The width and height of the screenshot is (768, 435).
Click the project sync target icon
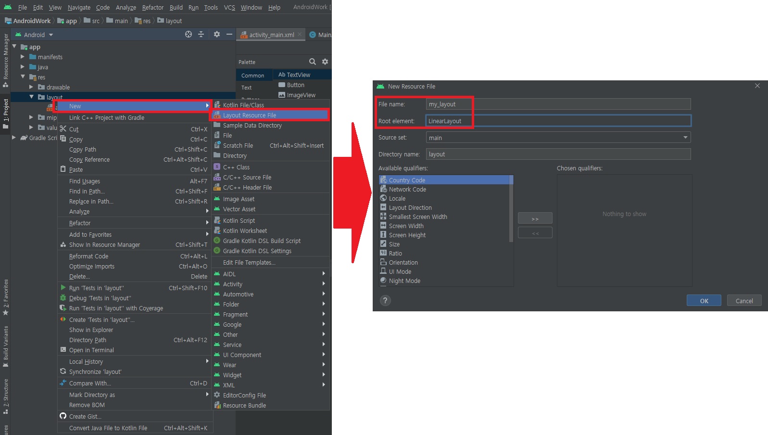tap(189, 34)
